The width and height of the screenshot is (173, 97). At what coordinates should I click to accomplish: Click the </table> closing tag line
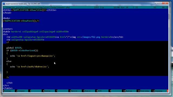point(8,88)
